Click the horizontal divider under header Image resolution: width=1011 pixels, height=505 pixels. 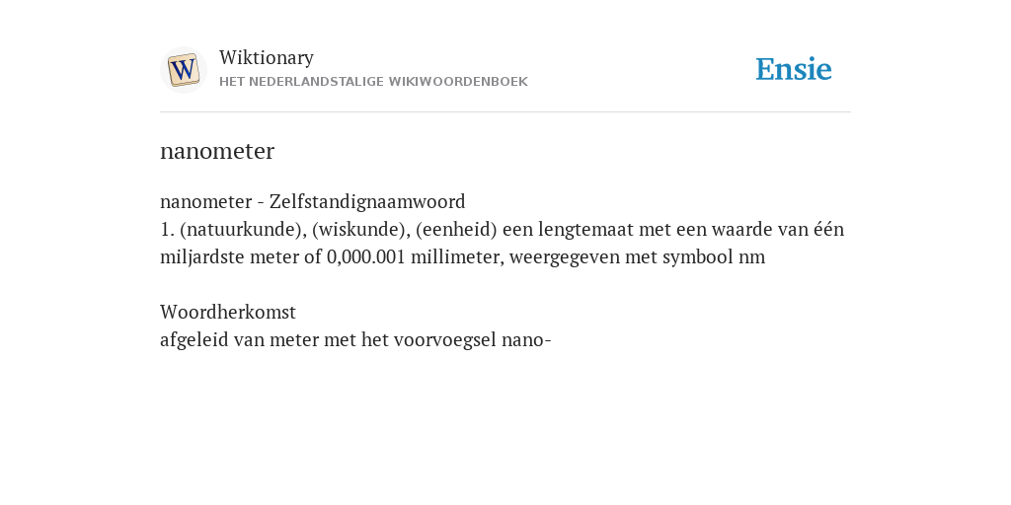pyautogui.click(x=505, y=112)
